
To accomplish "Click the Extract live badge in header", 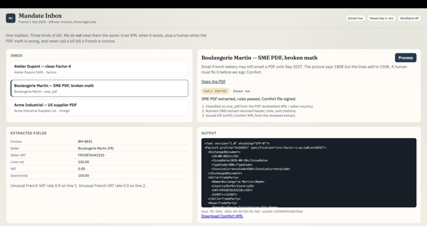I will coord(355,18).
